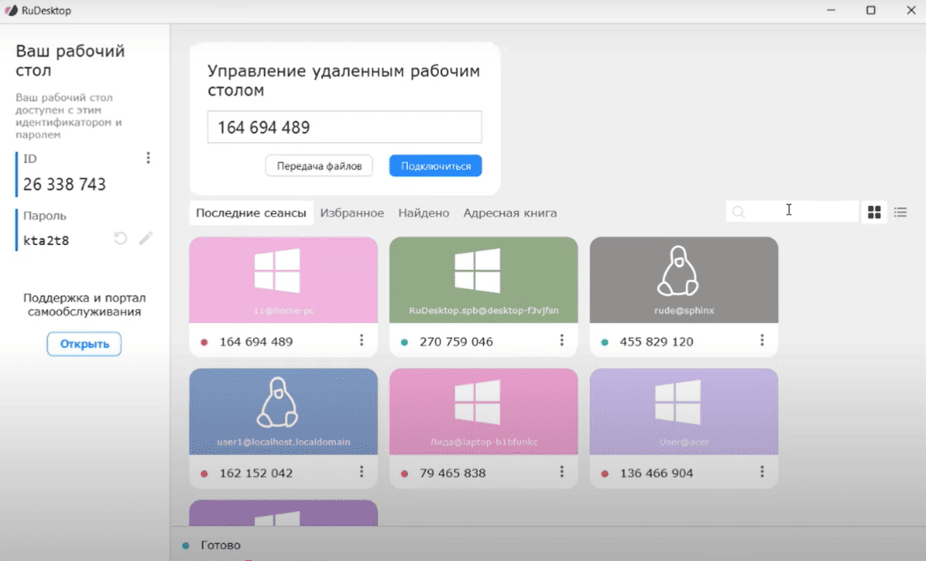Click the Передача файлов button
This screenshot has width=926, height=561.
(319, 166)
